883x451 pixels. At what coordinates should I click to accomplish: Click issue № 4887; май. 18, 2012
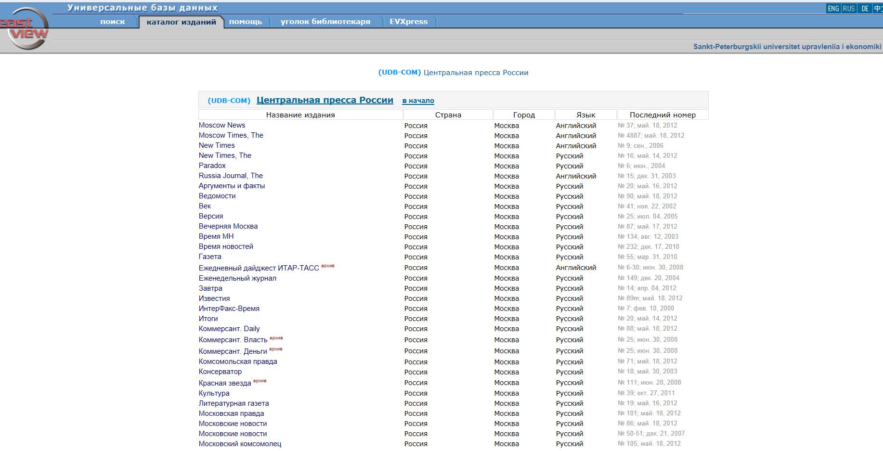651,135
